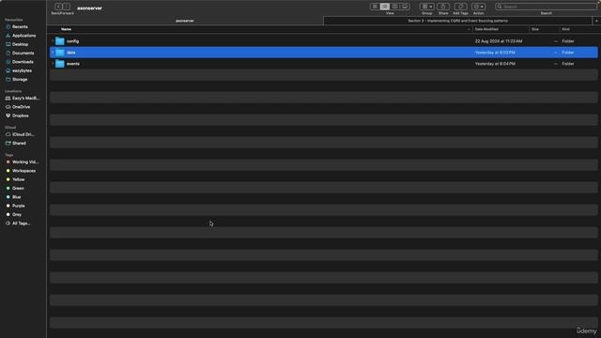Go forward with the Forward arrow
Viewport: 601px width, 338px height.
tap(67, 7)
